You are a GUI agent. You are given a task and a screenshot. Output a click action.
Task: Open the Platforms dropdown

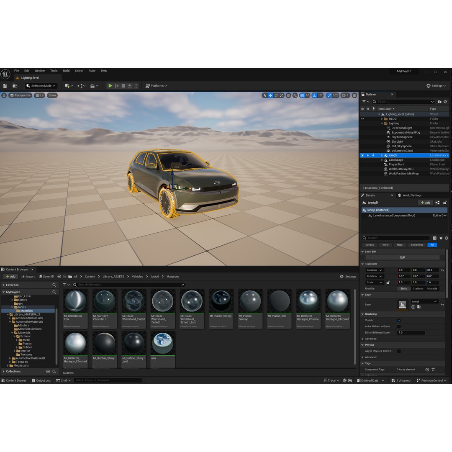click(156, 86)
